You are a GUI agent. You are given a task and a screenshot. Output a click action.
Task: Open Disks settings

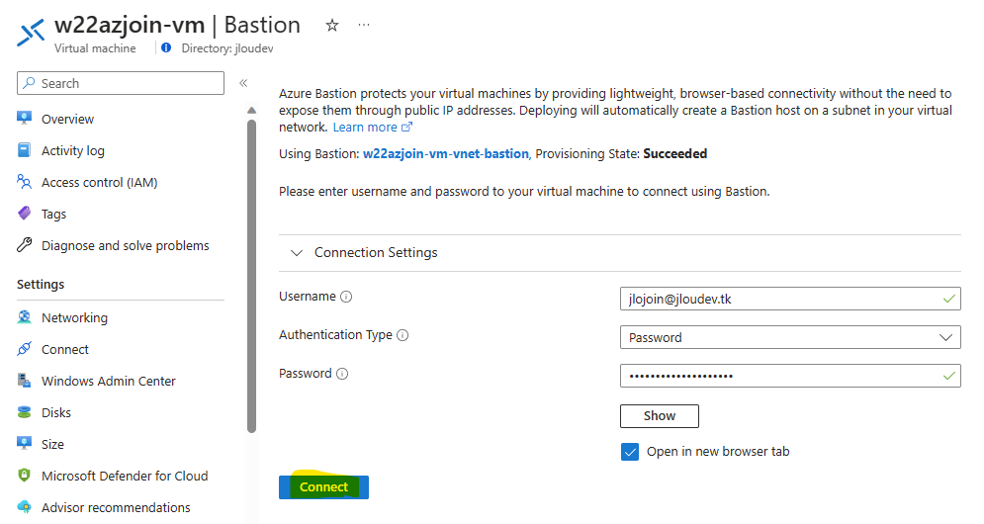(x=55, y=412)
